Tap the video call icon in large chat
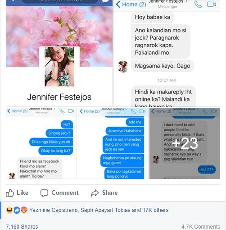The image size is (226, 230). (x=212, y=5)
